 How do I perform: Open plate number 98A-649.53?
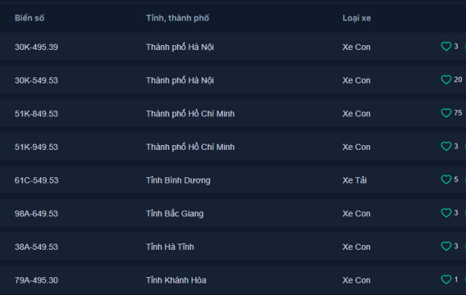coord(36,214)
